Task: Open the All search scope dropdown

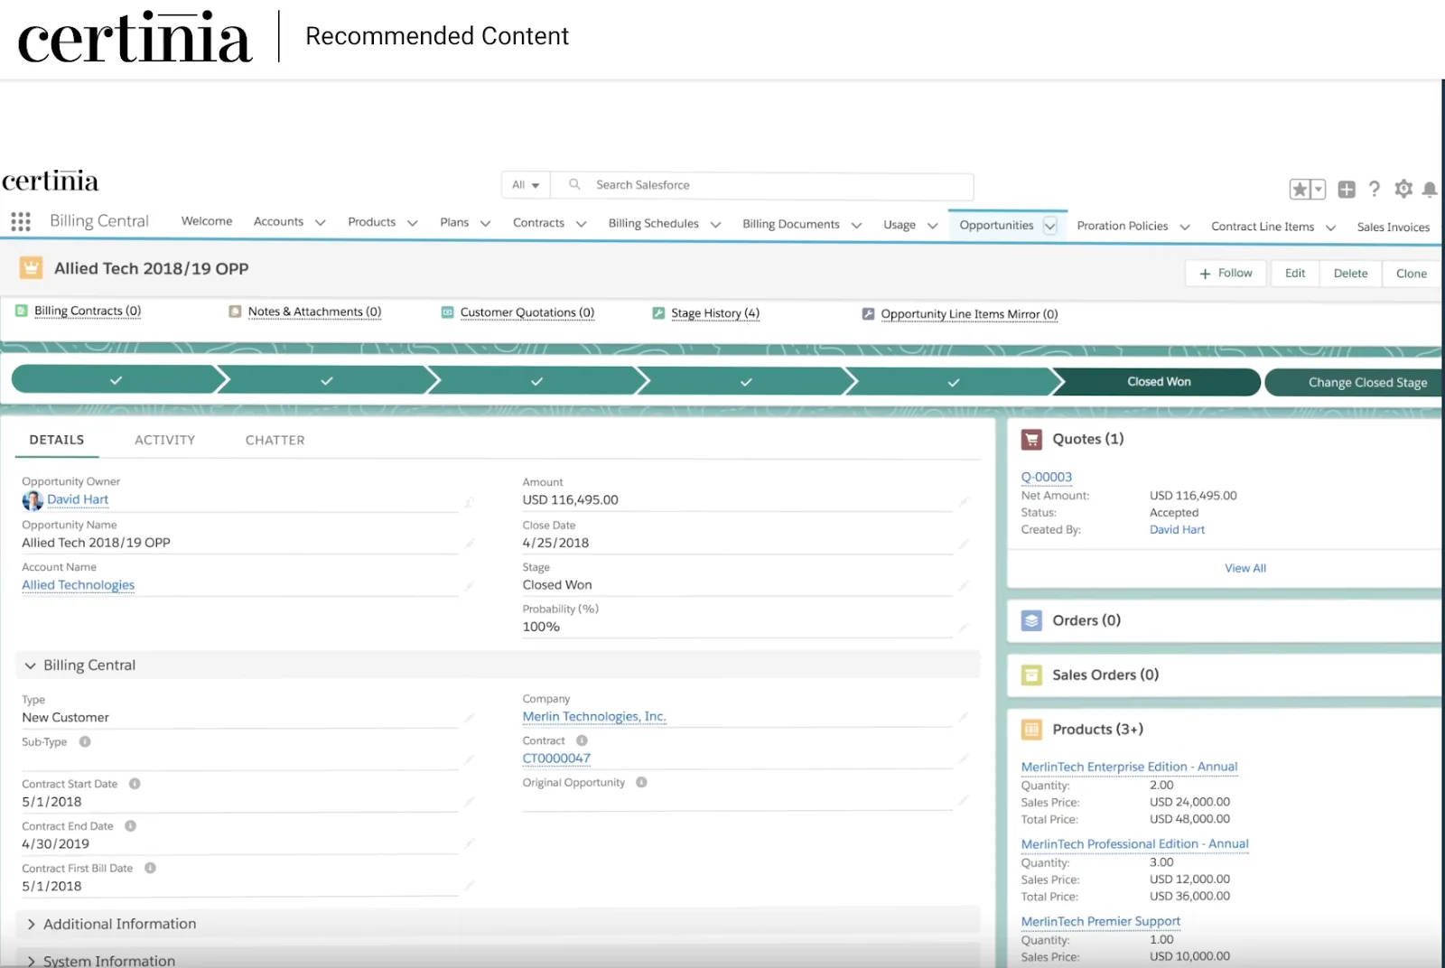Action: [526, 185]
